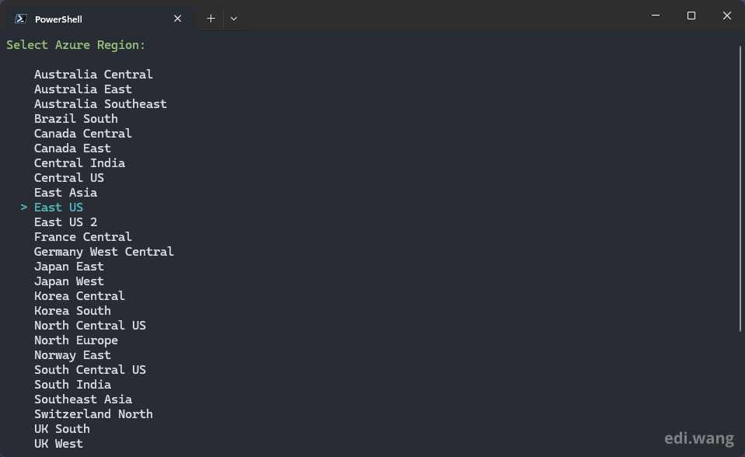Select the North Europe region
This screenshot has width=745, height=457.
click(76, 340)
